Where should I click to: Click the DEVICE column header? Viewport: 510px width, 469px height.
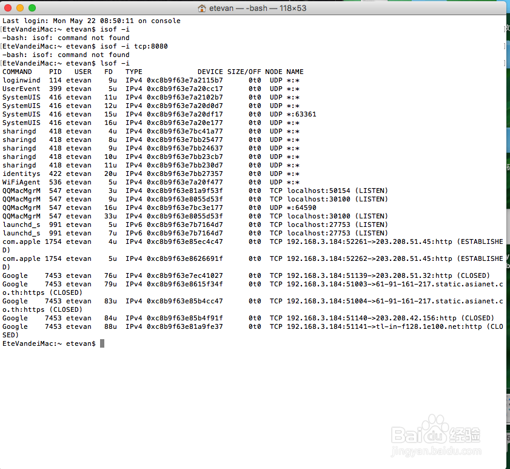point(210,72)
